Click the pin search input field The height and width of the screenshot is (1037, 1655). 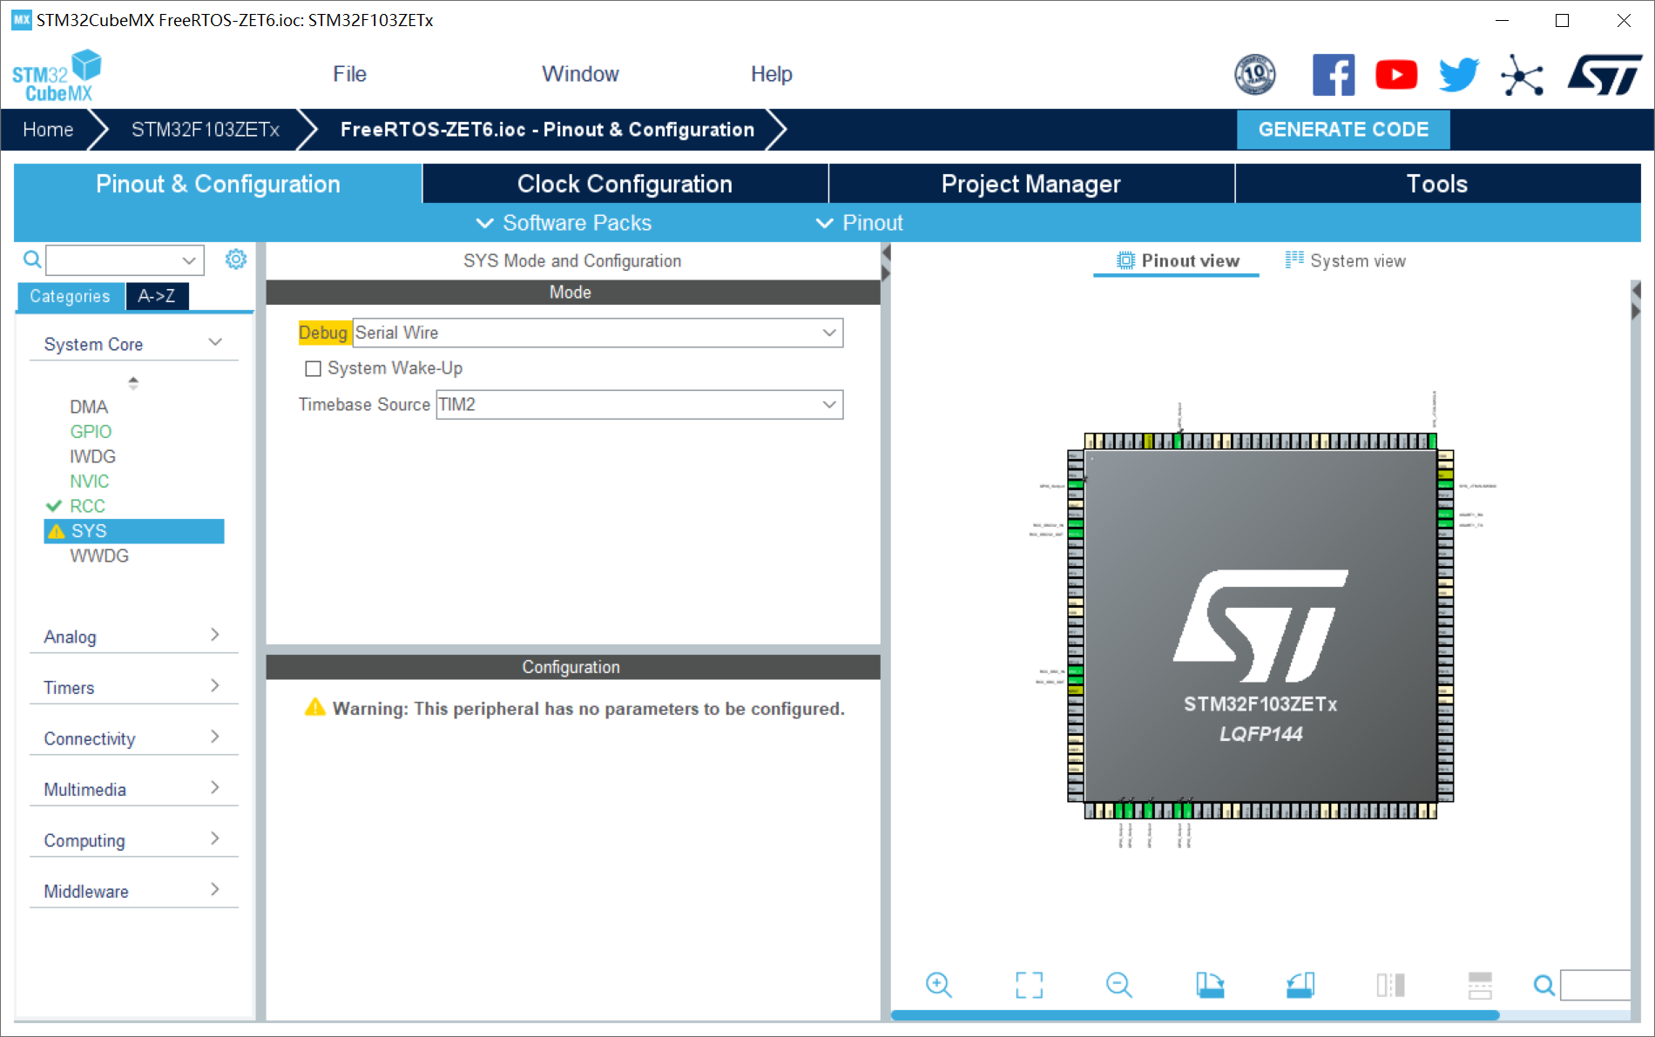tap(1595, 985)
